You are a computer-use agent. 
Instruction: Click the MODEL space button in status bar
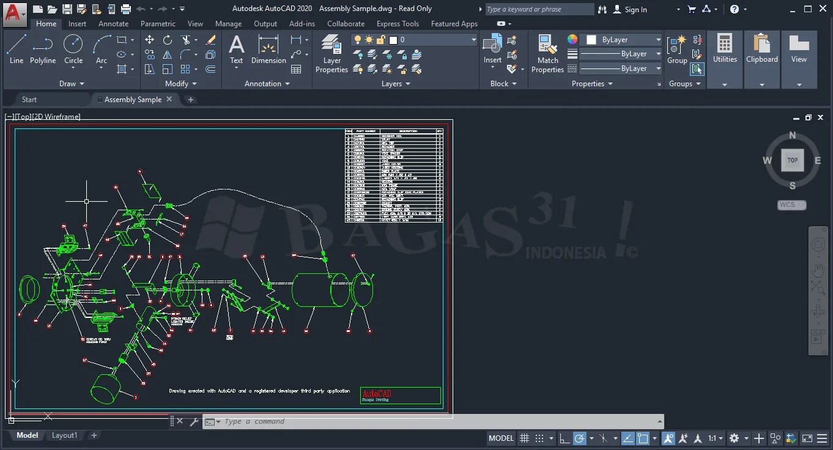pyautogui.click(x=501, y=438)
